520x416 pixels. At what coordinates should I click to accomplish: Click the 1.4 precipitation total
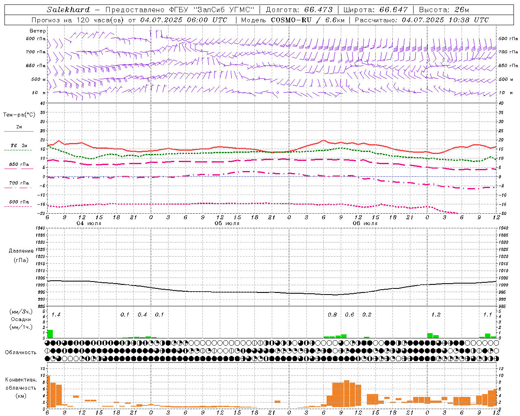(56, 315)
